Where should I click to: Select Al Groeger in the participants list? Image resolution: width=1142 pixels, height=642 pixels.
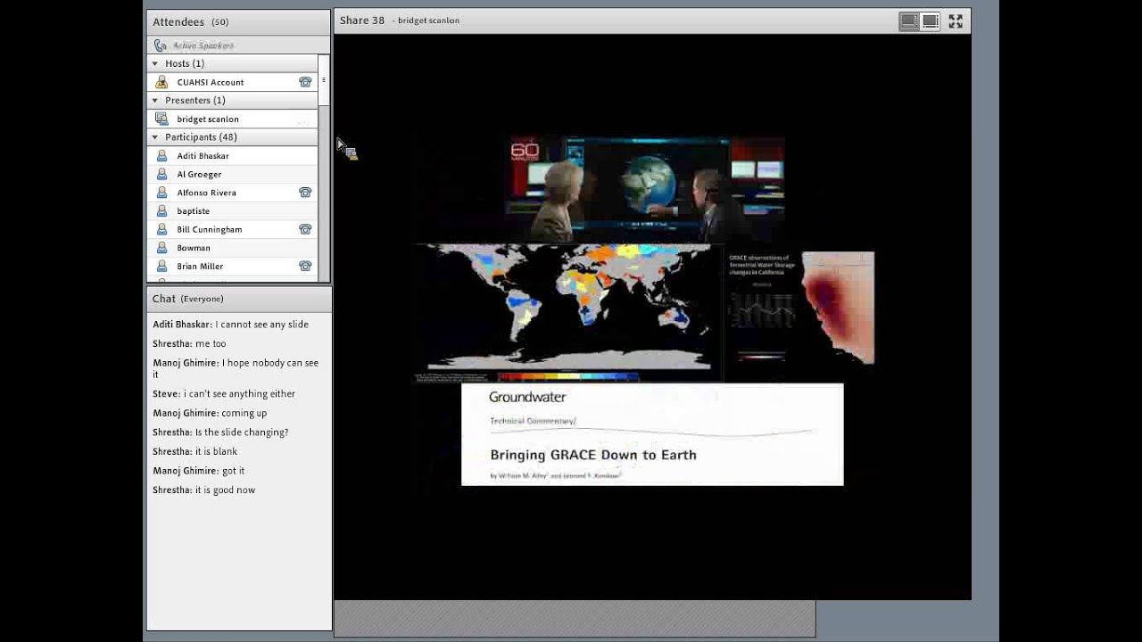coord(232,175)
